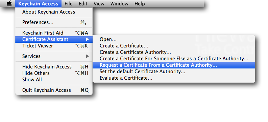
Task: Select Evaluate a Certificate…
Action: [174, 78]
